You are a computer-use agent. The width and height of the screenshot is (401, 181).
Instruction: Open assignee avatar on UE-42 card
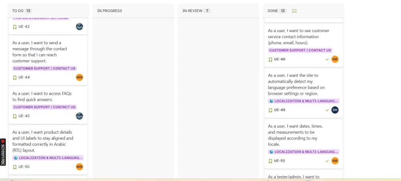(79, 26)
